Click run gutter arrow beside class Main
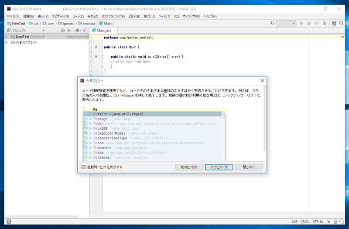This screenshot has height=229, width=349. tap(96, 47)
